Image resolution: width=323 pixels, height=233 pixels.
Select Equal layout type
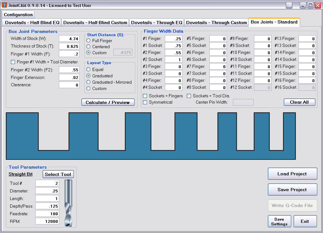tap(88, 69)
